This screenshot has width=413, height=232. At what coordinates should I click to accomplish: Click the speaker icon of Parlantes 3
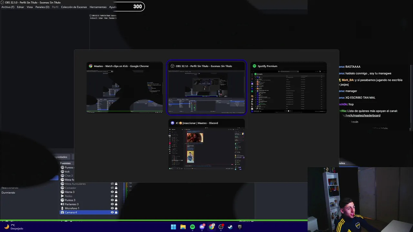[x=62, y=204]
